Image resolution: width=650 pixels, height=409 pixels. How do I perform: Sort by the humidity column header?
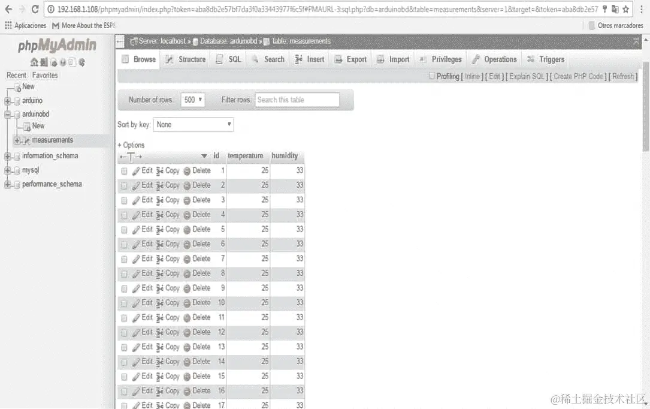285,156
